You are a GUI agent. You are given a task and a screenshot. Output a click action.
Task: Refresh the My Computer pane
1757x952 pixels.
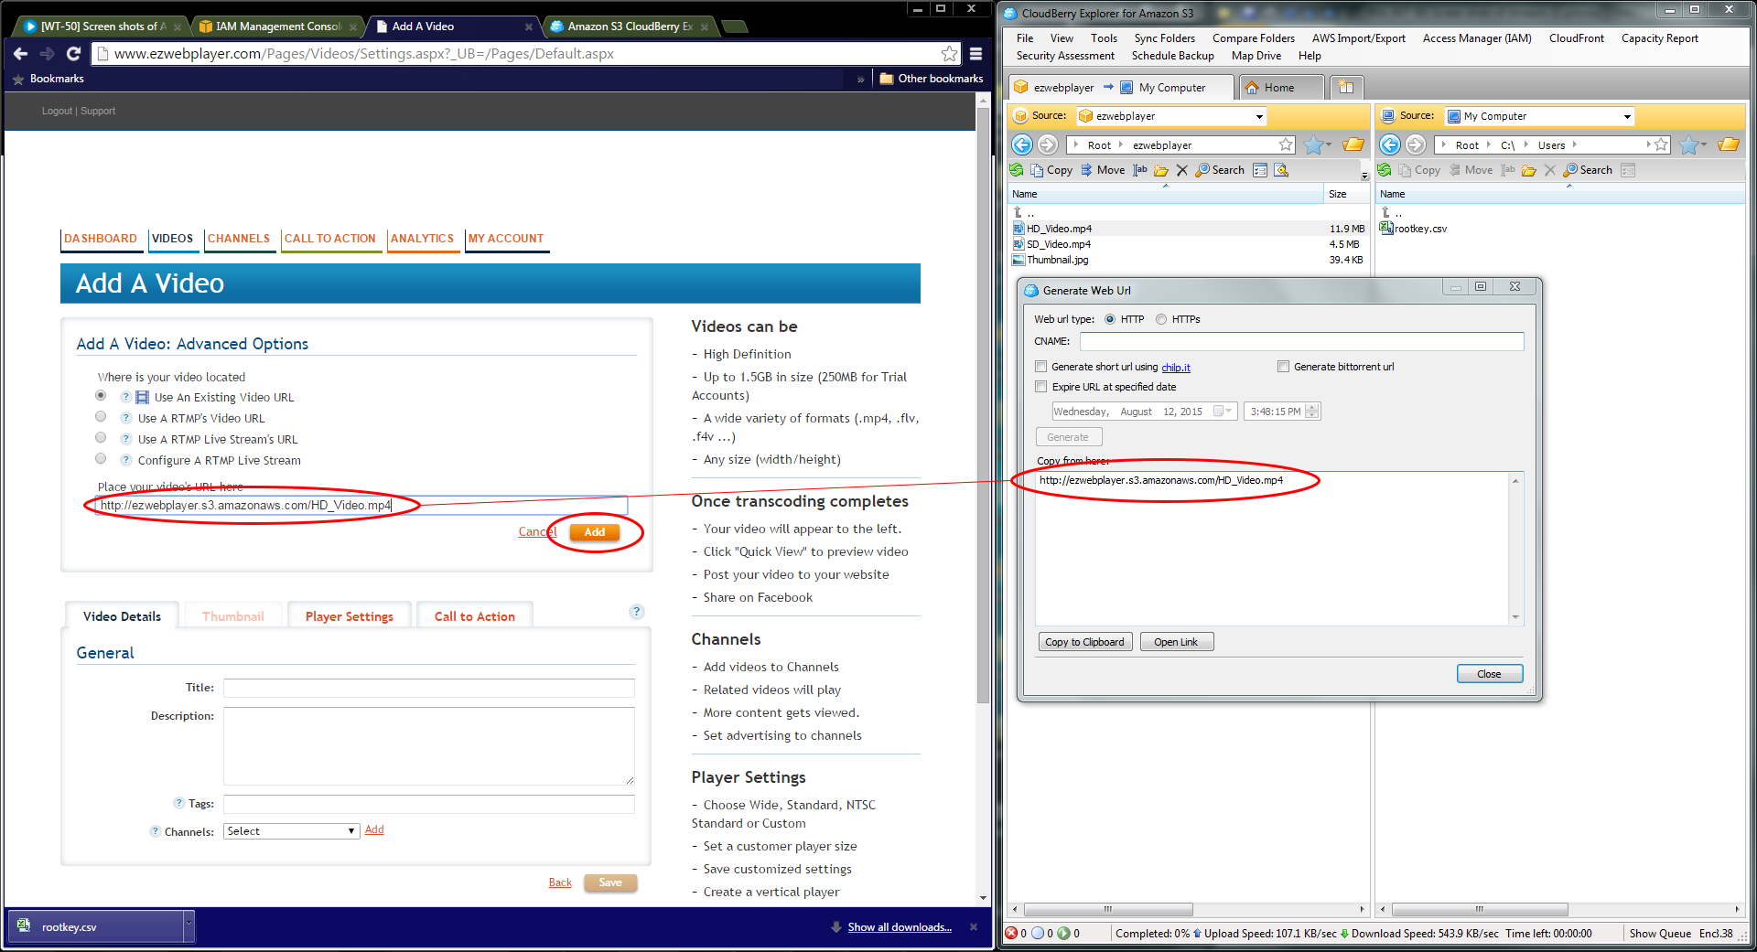click(x=1385, y=170)
